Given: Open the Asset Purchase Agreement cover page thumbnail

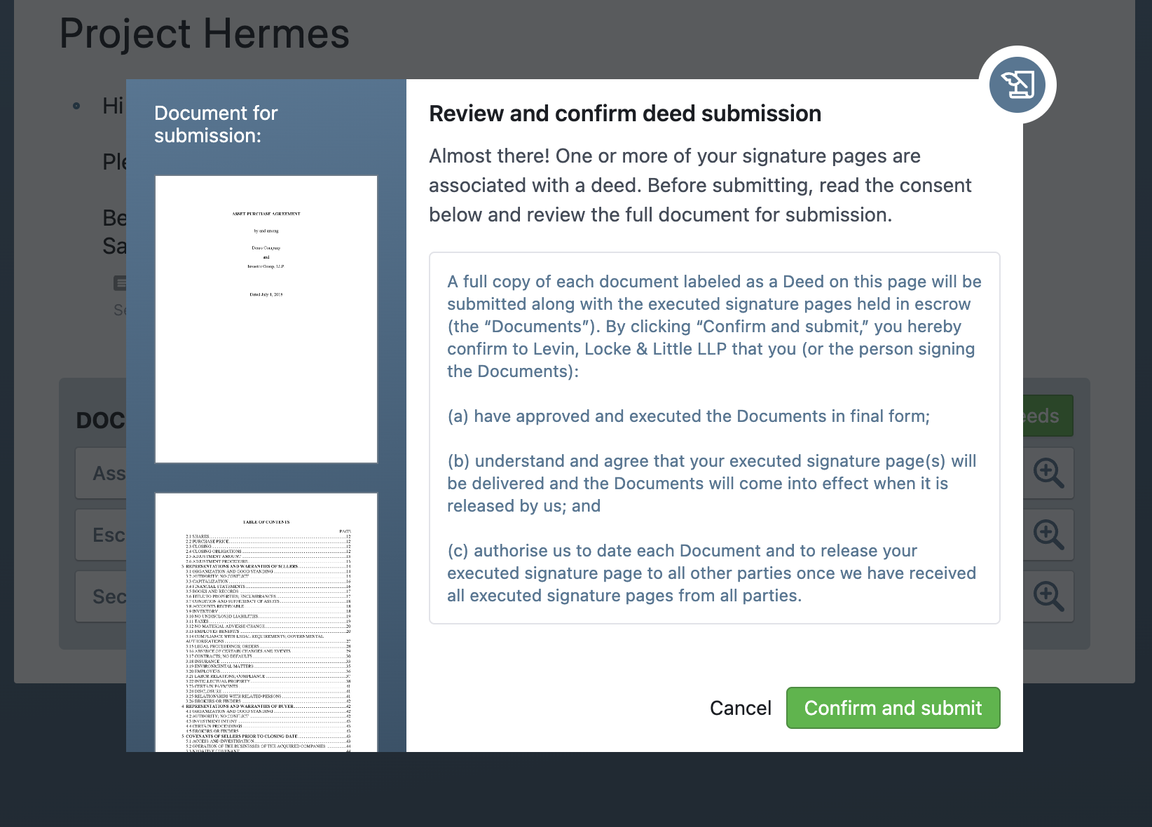Looking at the screenshot, I should (x=266, y=319).
